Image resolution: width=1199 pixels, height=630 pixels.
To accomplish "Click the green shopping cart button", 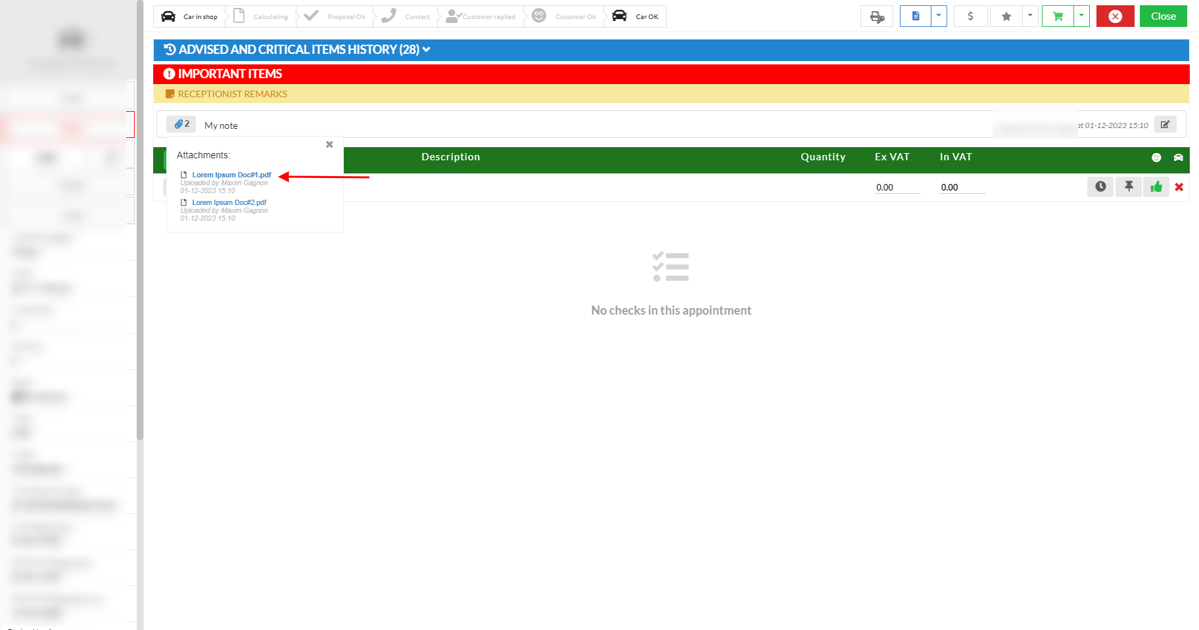I will pyautogui.click(x=1058, y=16).
